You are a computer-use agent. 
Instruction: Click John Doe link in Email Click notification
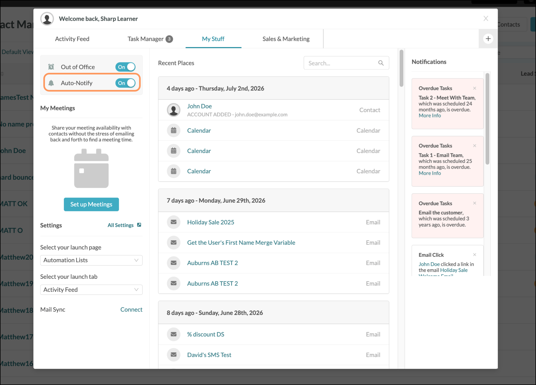429,264
